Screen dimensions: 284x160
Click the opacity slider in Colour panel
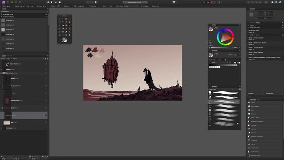coord(221,48)
